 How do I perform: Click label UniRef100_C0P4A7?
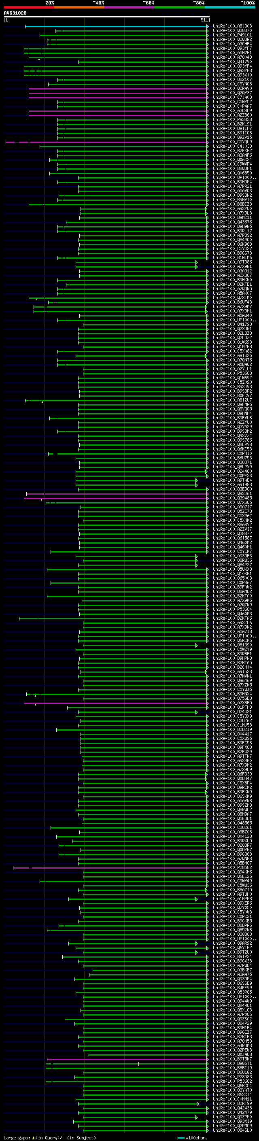[x=232, y=106]
